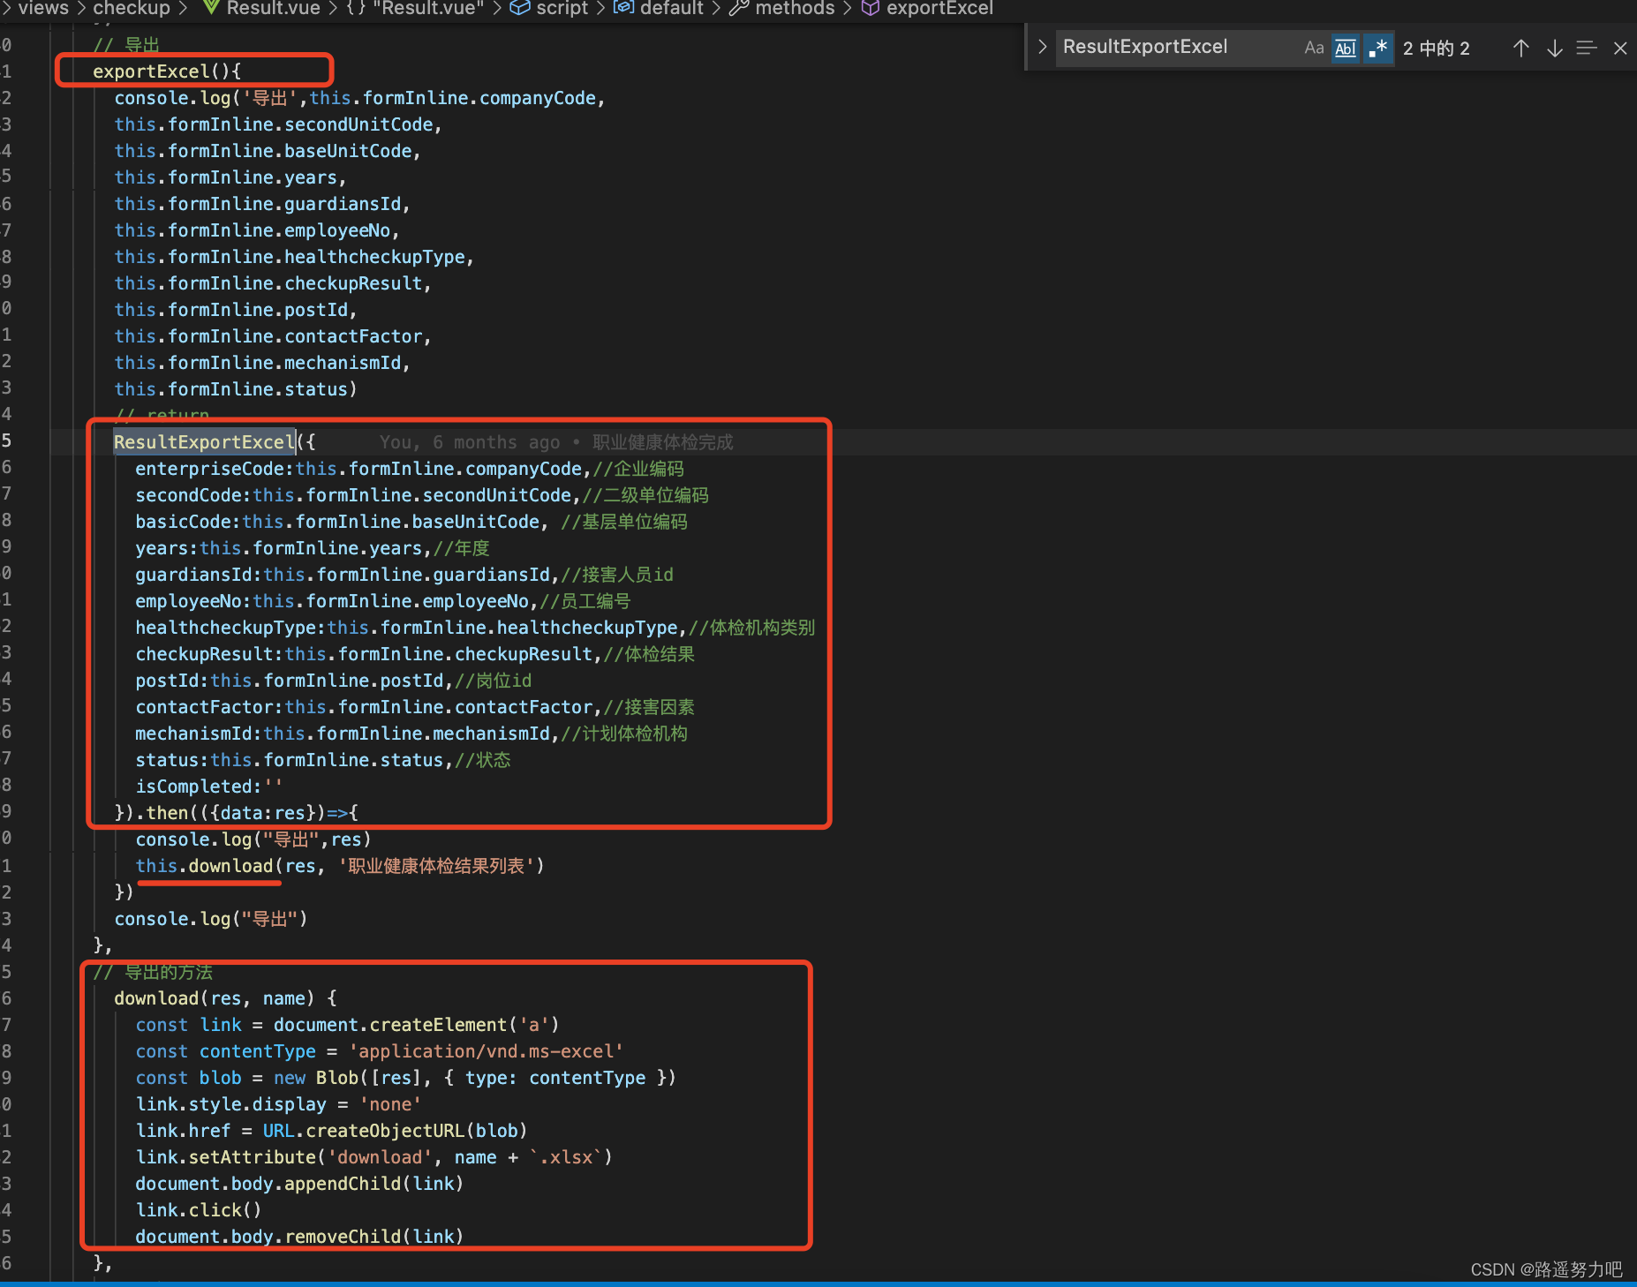This screenshot has height=1287, width=1637.
Task: Click the guardiansId property line
Action: (404, 575)
